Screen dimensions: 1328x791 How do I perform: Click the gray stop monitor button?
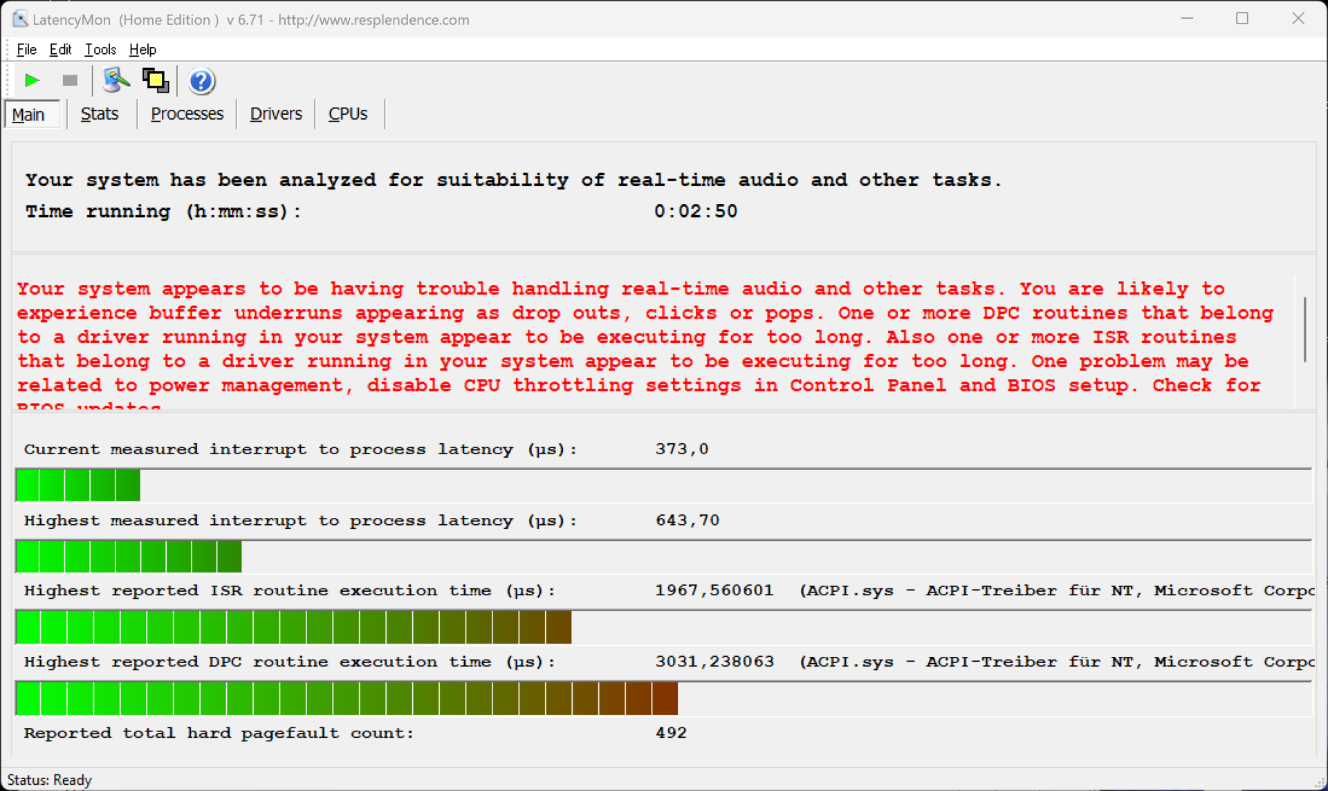[x=70, y=80]
